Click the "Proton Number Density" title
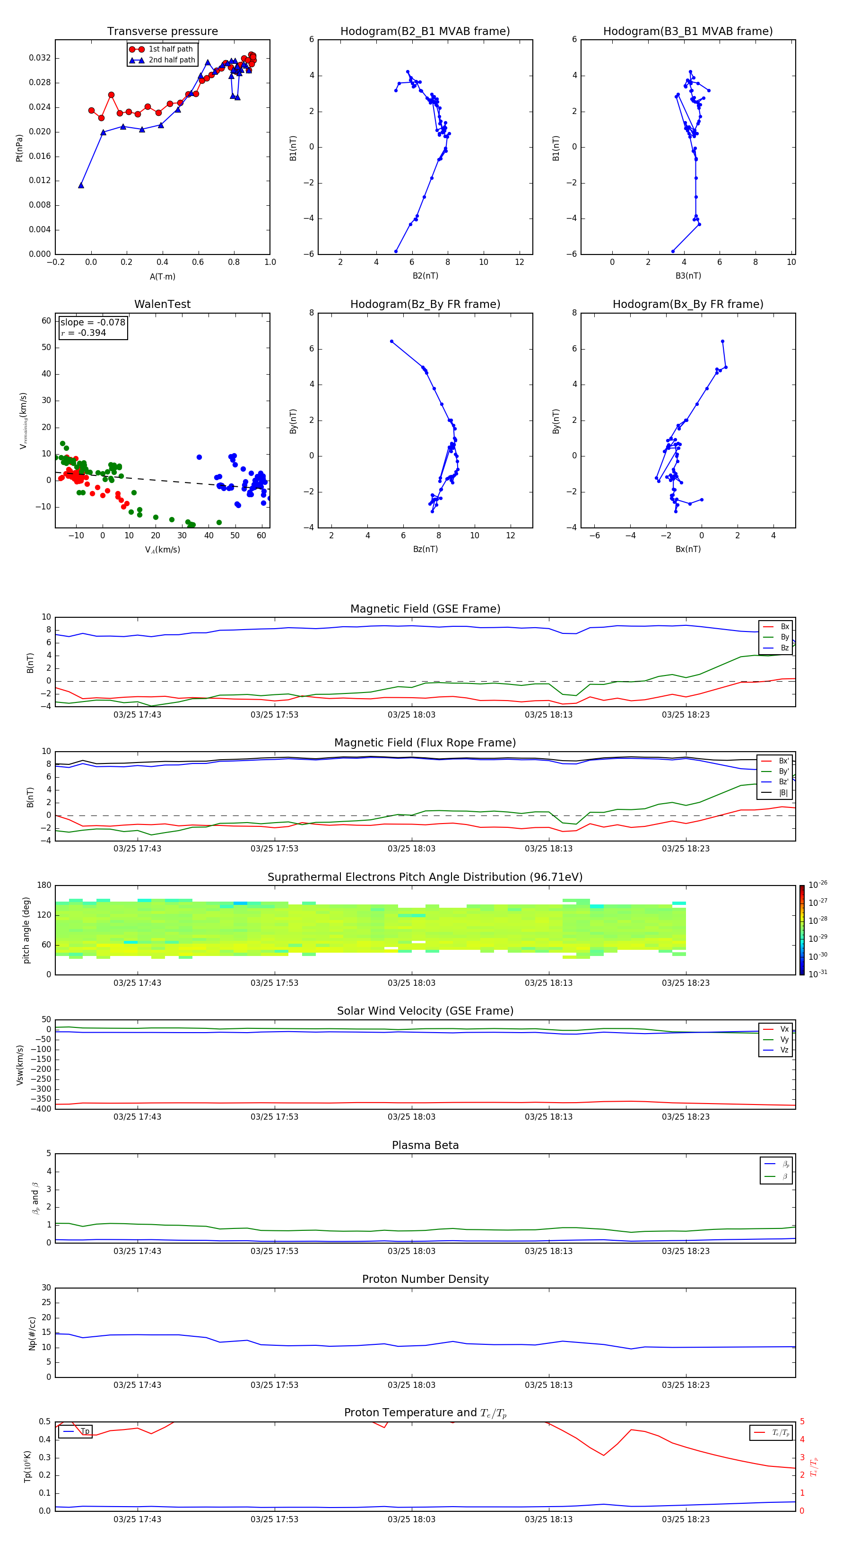The height and width of the screenshot is (1561, 851). point(425,1279)
